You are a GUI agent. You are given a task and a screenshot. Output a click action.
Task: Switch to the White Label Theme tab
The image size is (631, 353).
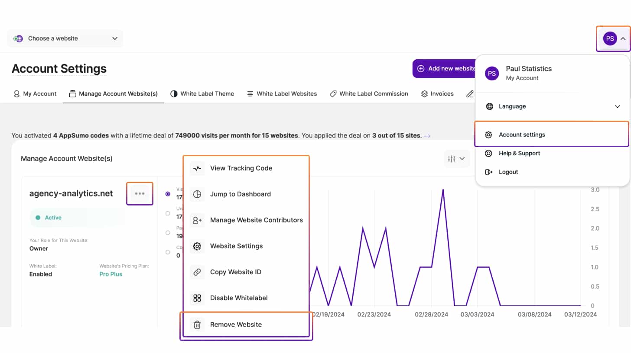[202, 94]
